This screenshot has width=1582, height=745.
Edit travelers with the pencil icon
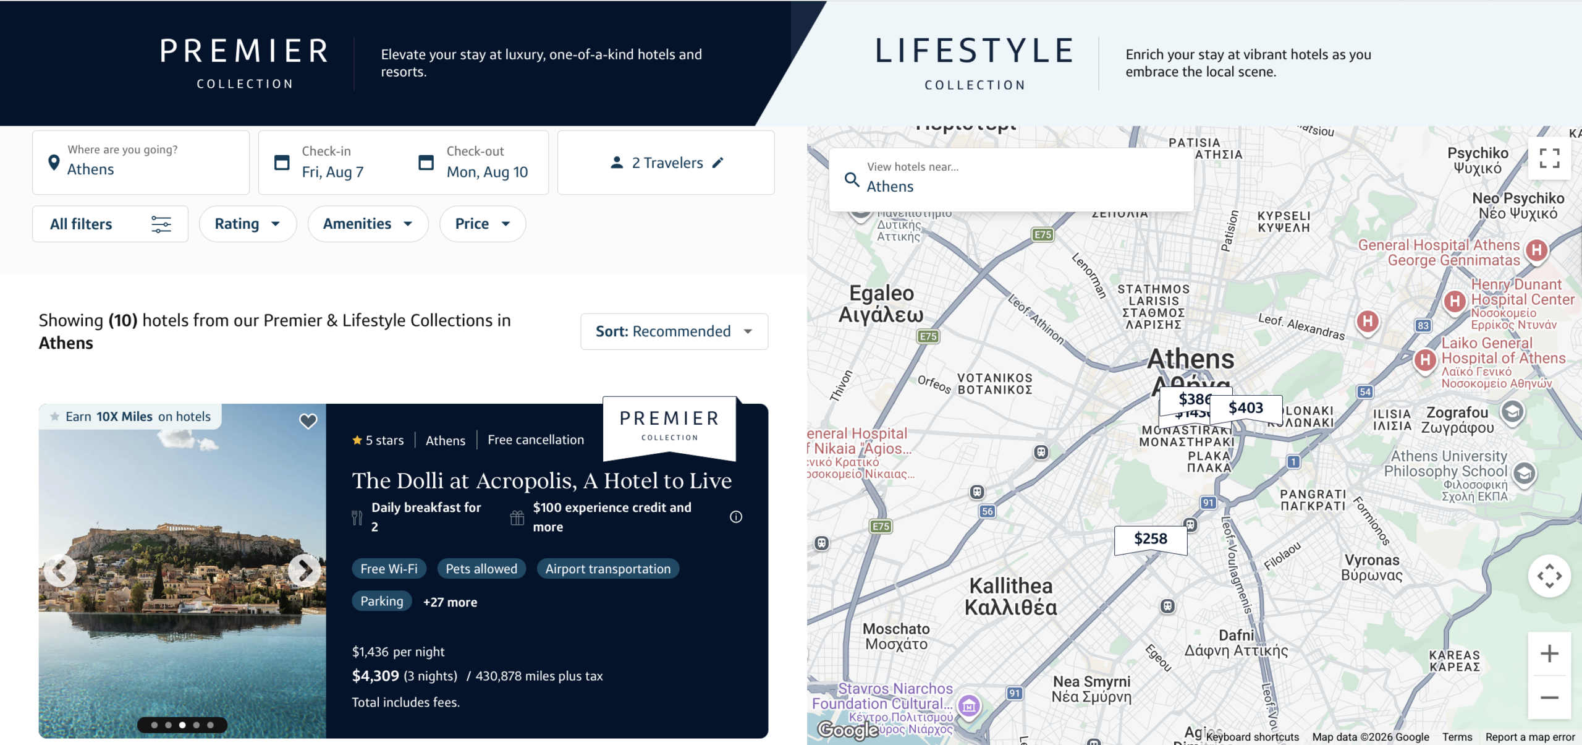tap(717, 163)
